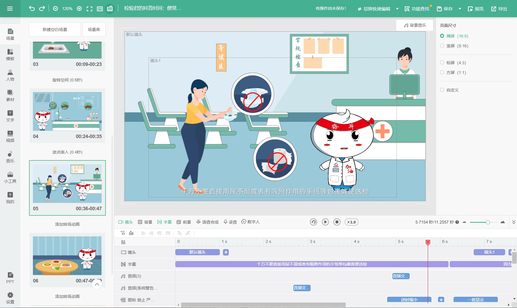
Task: Click the scroll-to-top arrow in scene list
Action: coord(97,284)
